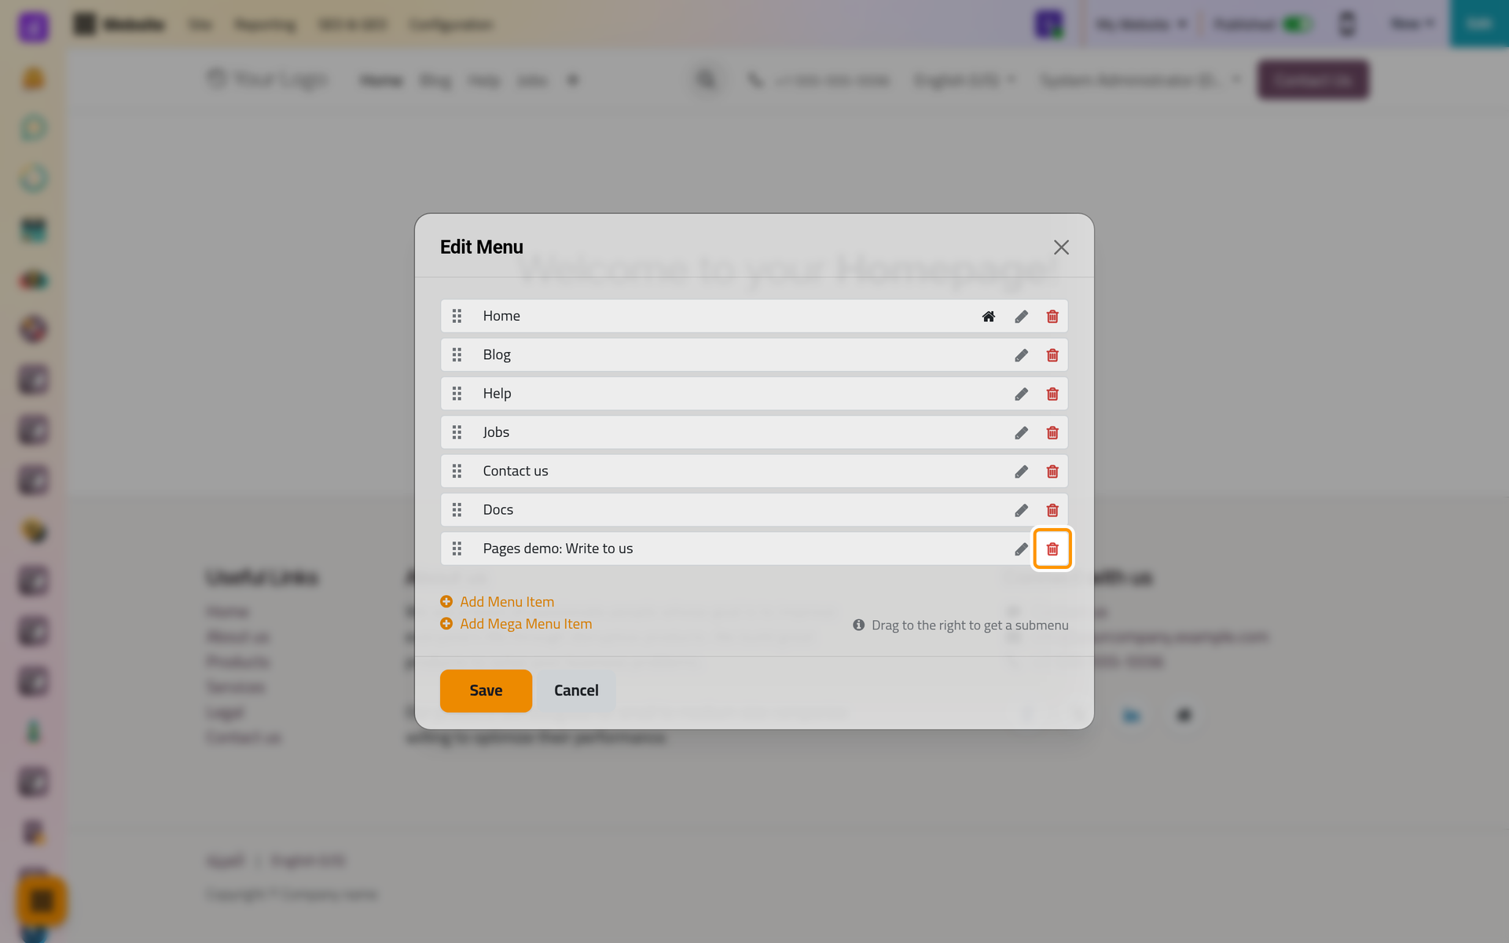1509x943 pixels.
Task: Delete the Contact us menu item
Action: tap(1052, 472)
